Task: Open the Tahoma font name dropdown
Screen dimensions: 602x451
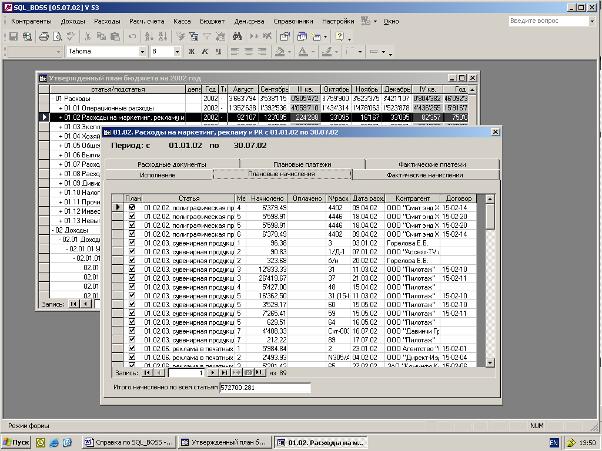Action: (x=142, y=52)
